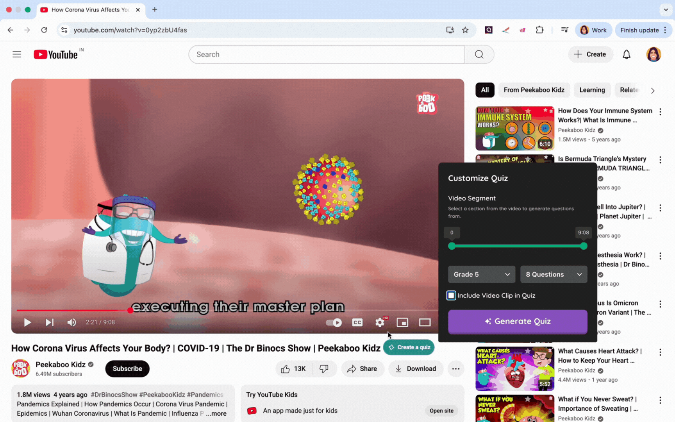The width and height of the screenshot is (675, 422).
Task: Open the 8 Questions dropdown
Action: [554, 274]
